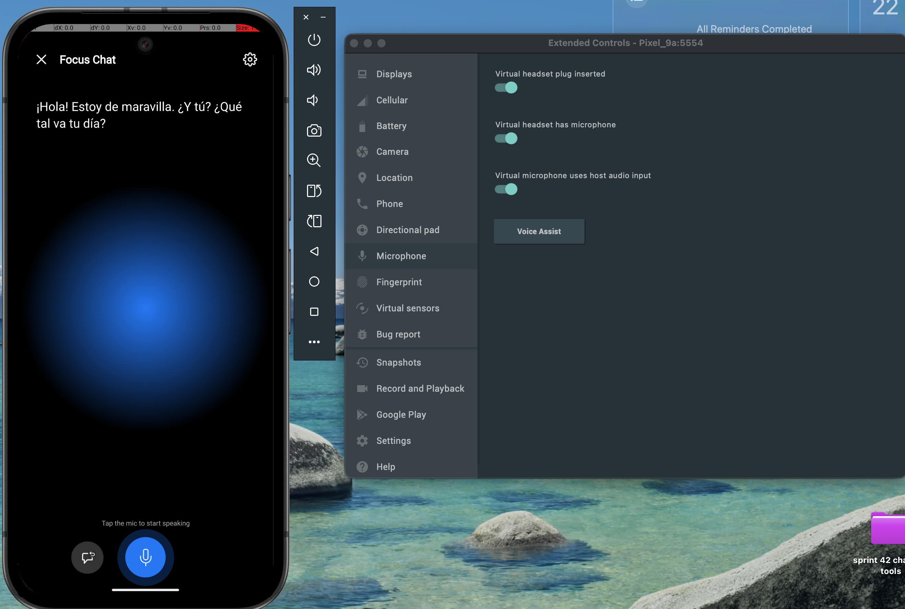Open more options three-dot emulator menu
The image size is (905, 609).
click(x=314, y=342)
